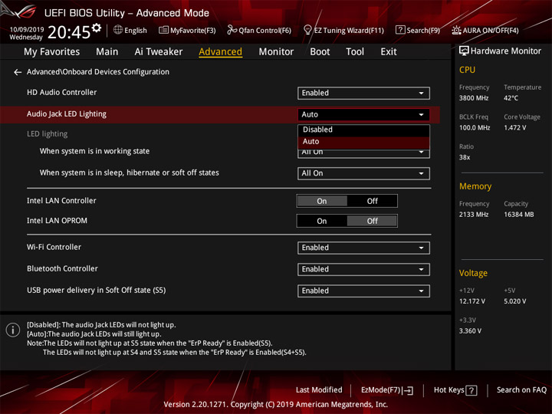The width and height of the screenshot is (552, 414).
Task: Click the 20:45 clock display
Action: coord(69,32)
